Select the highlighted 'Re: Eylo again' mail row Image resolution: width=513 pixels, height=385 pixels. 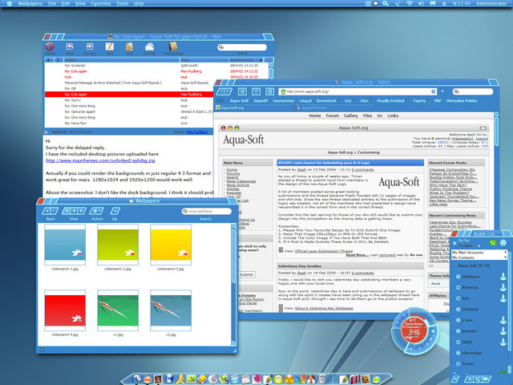coord(129,95)
